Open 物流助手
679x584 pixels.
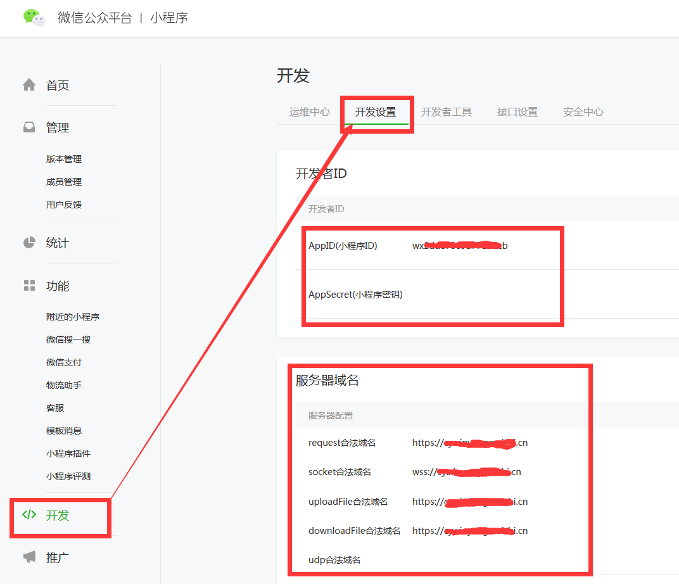click(64, 385)
